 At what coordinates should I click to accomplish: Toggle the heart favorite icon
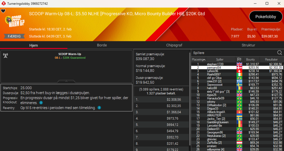(3, 11)
